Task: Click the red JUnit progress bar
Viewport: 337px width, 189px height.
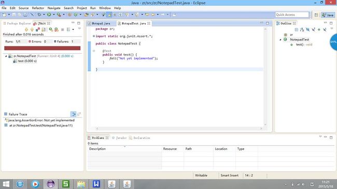Action: 43,48
